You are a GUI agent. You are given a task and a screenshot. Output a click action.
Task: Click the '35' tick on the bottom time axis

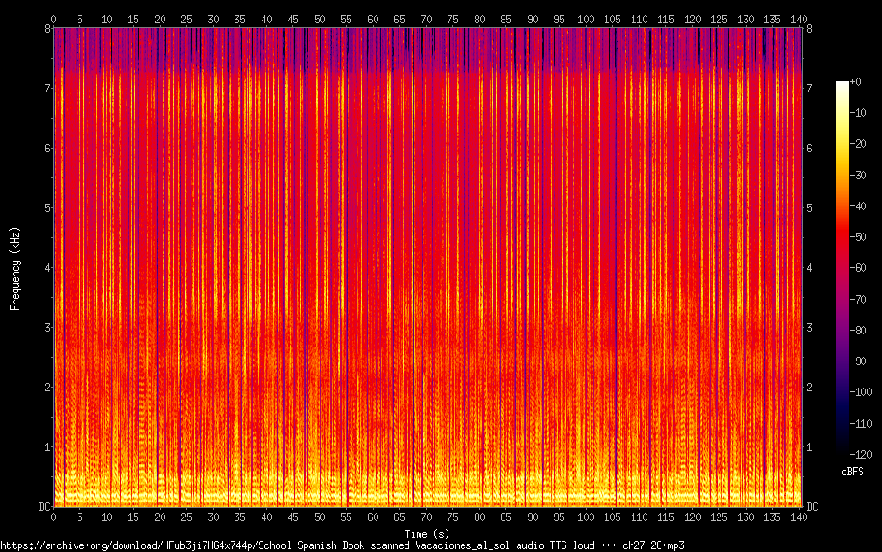(240, 517)
